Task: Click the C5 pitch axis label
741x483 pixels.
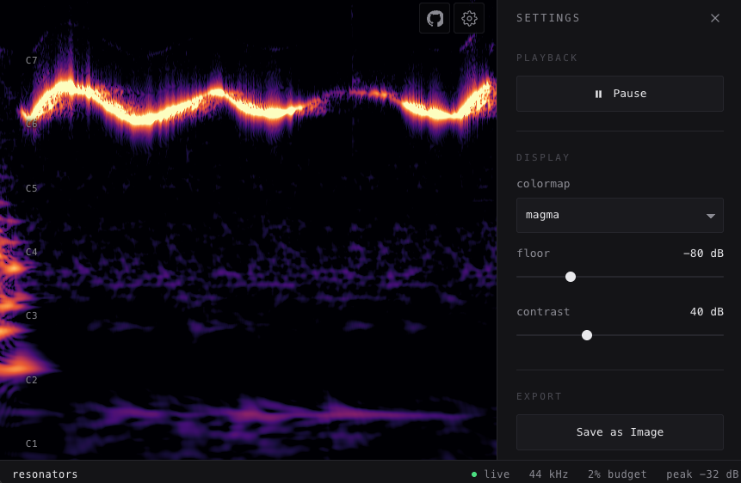Action: [32, 188]
